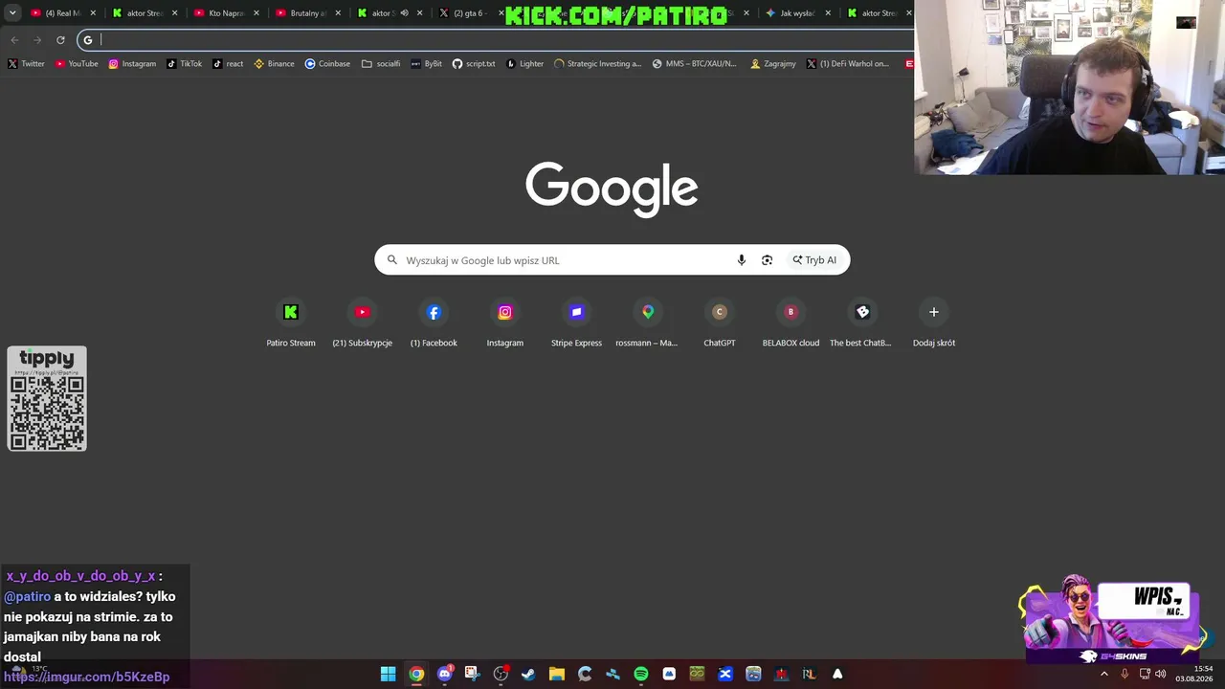Image resolution: width=1225 pixels, height=689 pixels.
Task: Close the 'Kto Napra...' tab
Action: (x=256, y=13)
